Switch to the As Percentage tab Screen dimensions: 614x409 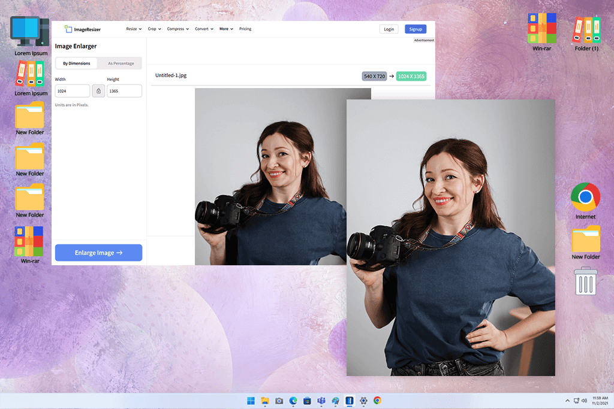[121, 63]
